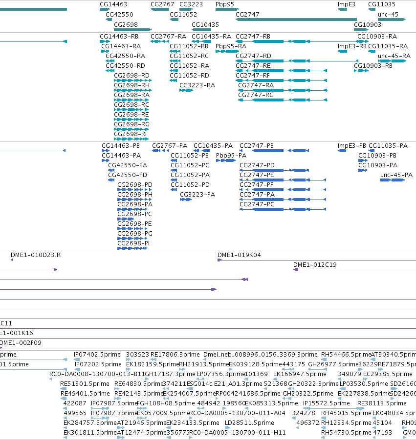The image size is (416, 440).
Task: Select the RE17806.3prime EST label
Action: pyautogui.click(x=175, y=355)
